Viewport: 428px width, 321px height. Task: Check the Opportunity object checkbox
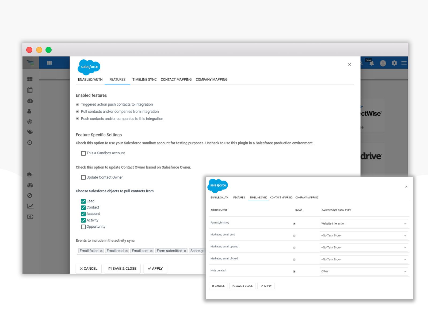click(83, 227)
